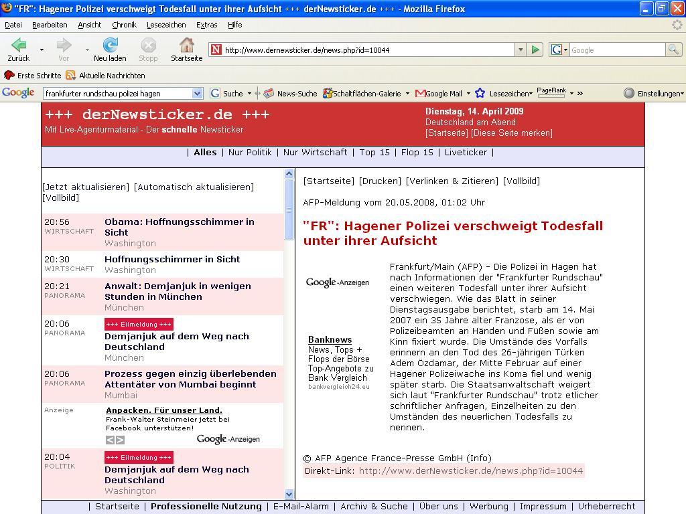This screenshot has height=514, width=686.
Task: Open Bearbeiten menu
Action: pyautogui.click(x=50, y=25)
